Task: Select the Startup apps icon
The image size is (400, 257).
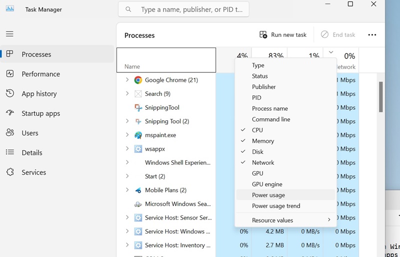Action: click(x=10, y=113)
